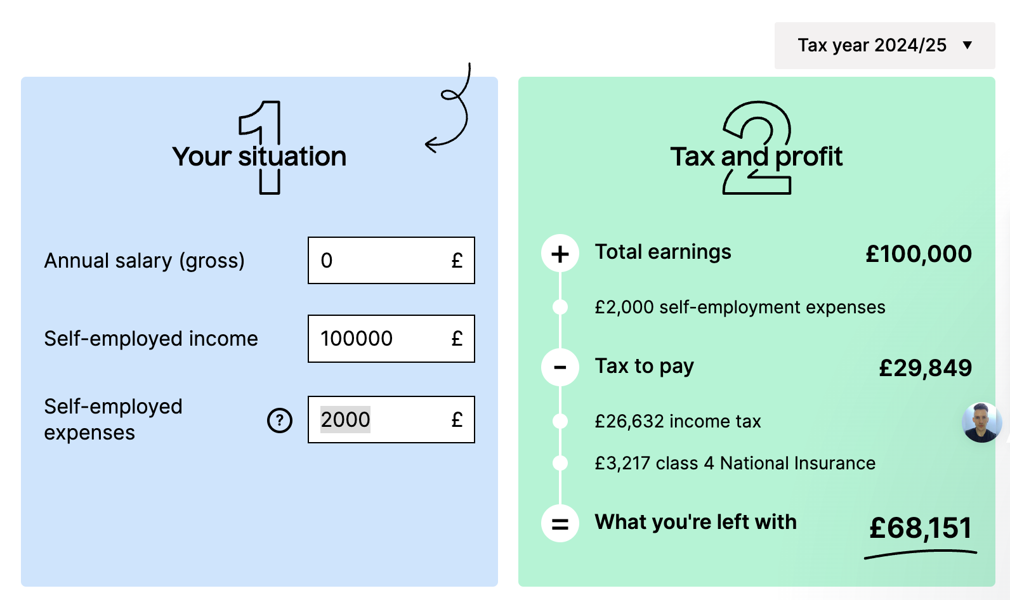Click the Tax and profit heading
Viewport: 1010px width, 600px height.
pyautogui.click(x=756, y=157)
